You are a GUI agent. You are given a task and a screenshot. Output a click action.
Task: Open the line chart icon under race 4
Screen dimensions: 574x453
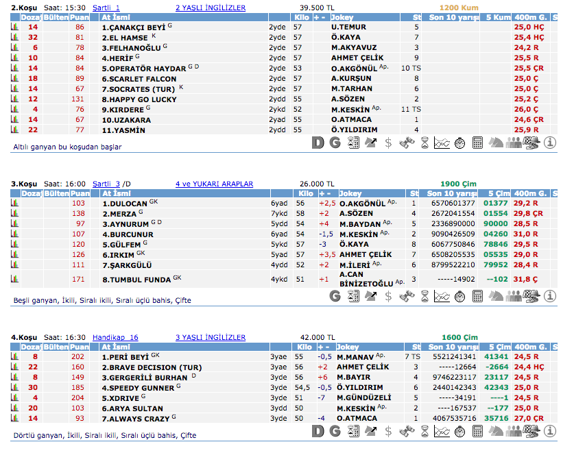point(442,431)
